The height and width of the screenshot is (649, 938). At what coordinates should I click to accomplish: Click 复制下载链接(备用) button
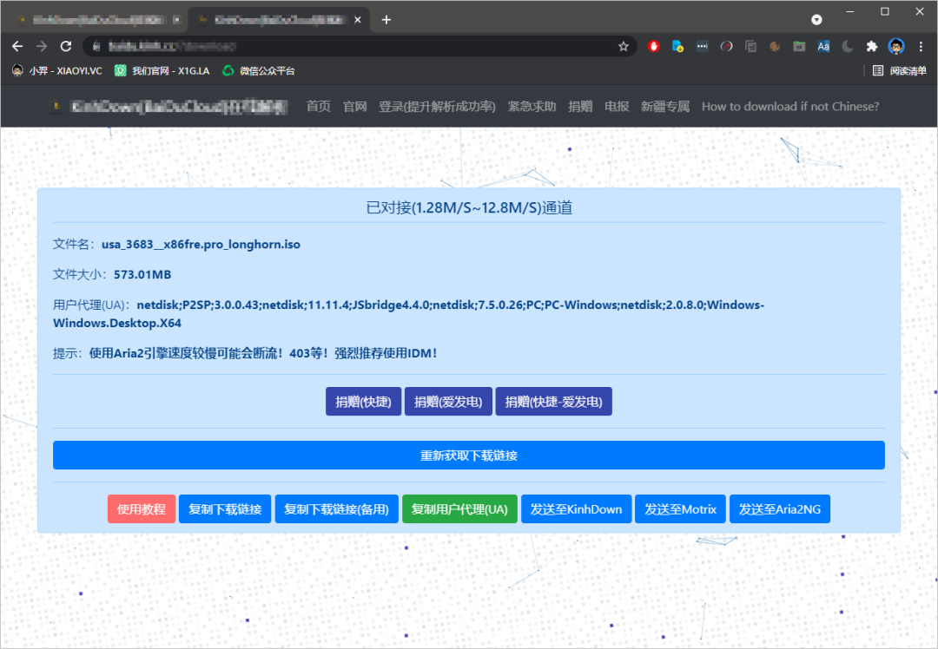(x=336, y=509)
